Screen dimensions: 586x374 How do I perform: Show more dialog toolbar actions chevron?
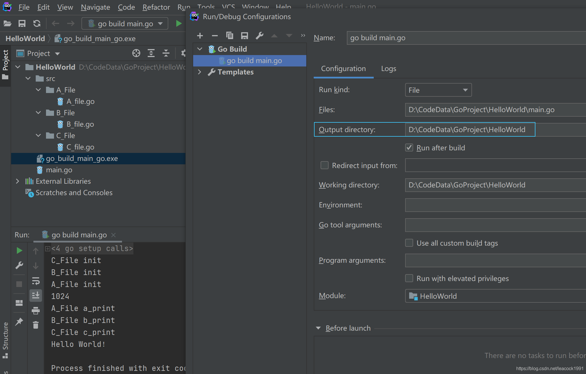click(303, 35)
